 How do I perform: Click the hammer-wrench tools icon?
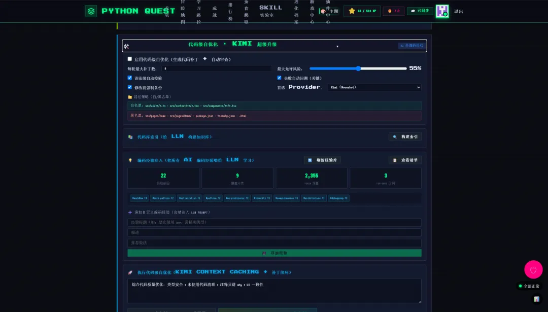pos(126,46)
